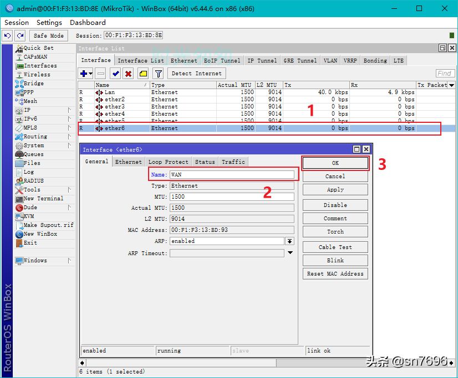
Task: Open the ARP enabled dropdown
Action: pyautogui.click(x=290, y=241)
